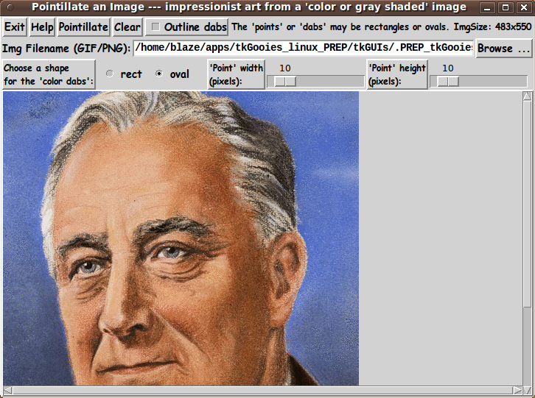Click the image filename entry field

(x=304, y=48)
